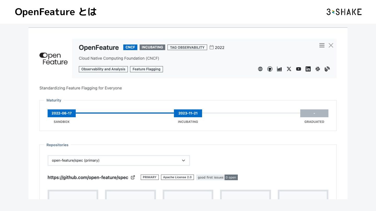Click the good first issues 0 open badge

tap(217, 177)
